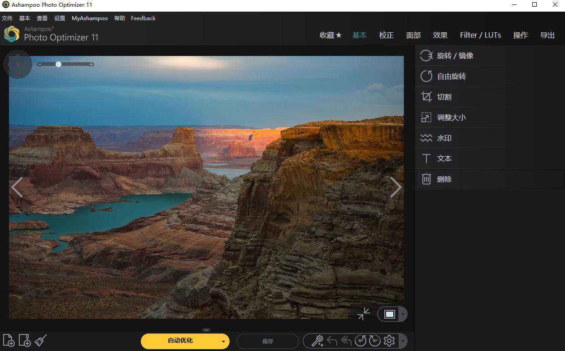Expand the bottom filmstrip with the chevron
The height and width of the screenshot is (351, 565).
[206, 330]
